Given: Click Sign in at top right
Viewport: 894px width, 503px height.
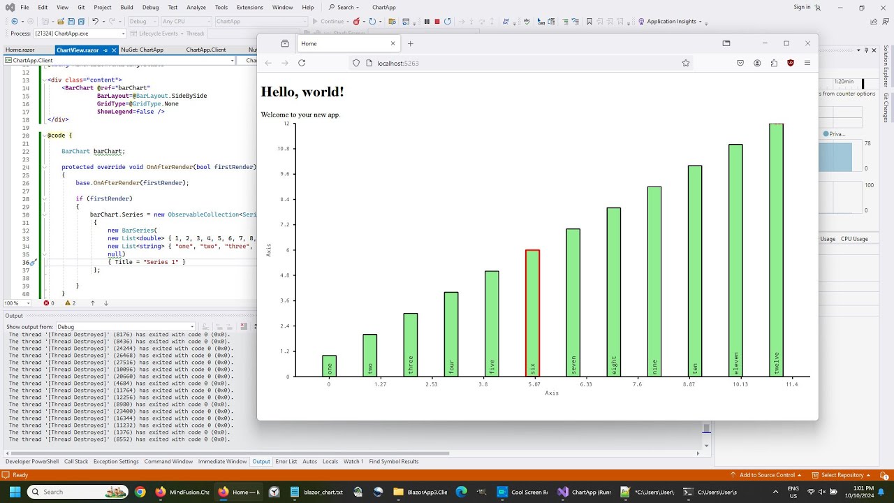Looking at the screenshot, I should (x=803, y=7).
